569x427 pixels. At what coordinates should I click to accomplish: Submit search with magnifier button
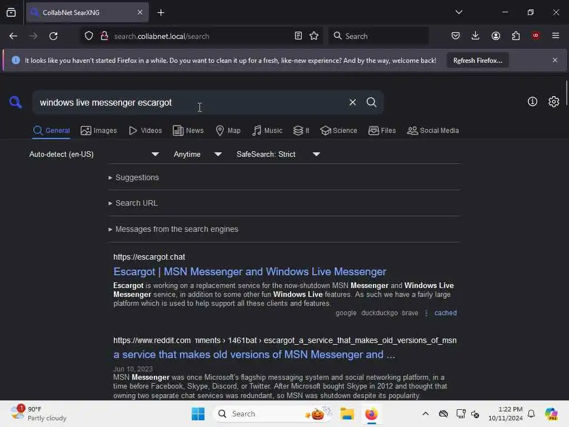[x=371, y=102]
